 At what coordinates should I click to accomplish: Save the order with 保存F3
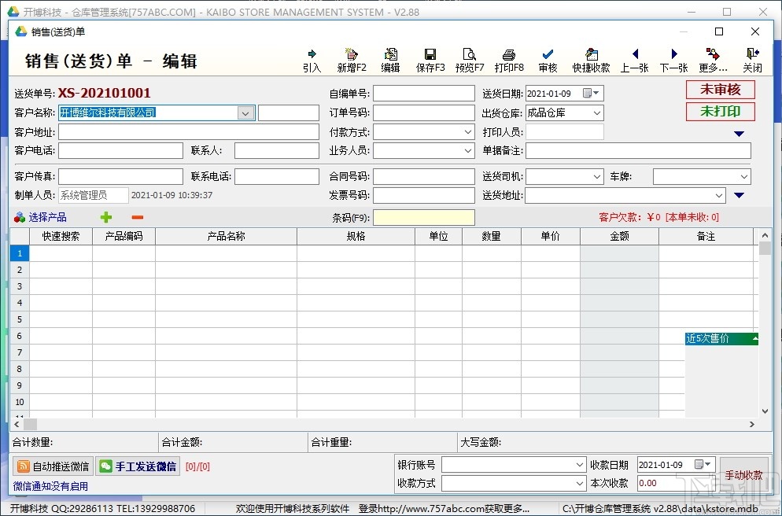430,61
